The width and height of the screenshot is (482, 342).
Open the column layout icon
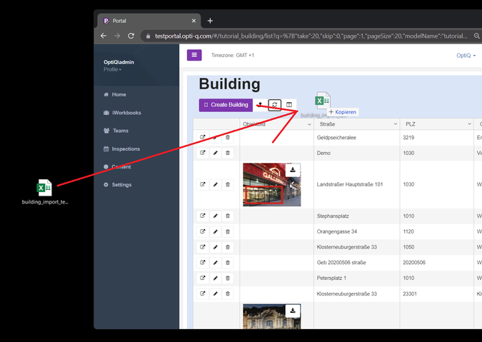click(289, 105)
